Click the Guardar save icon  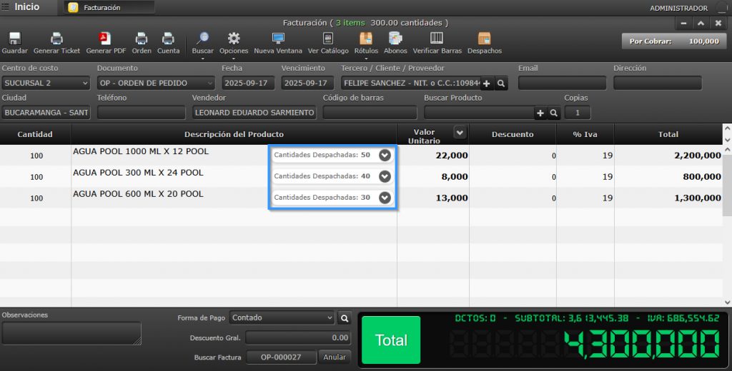click(x=14, y=40)
